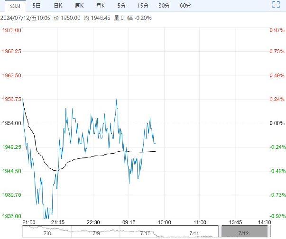This screenshot has width=286, height=239.
Task: Open the 30分 interval chart
Action: coord(164,6)
